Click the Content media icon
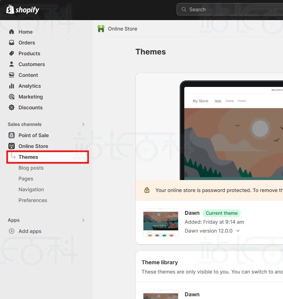 [12, 75]
